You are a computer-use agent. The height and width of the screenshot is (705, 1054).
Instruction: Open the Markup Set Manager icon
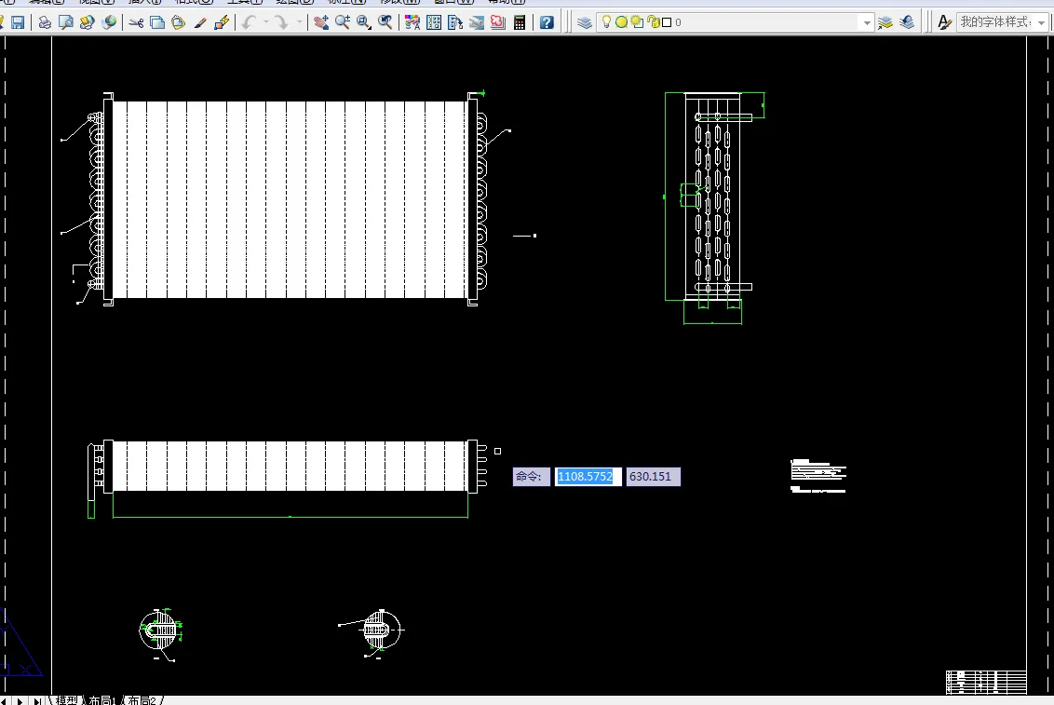coord(498,22)
